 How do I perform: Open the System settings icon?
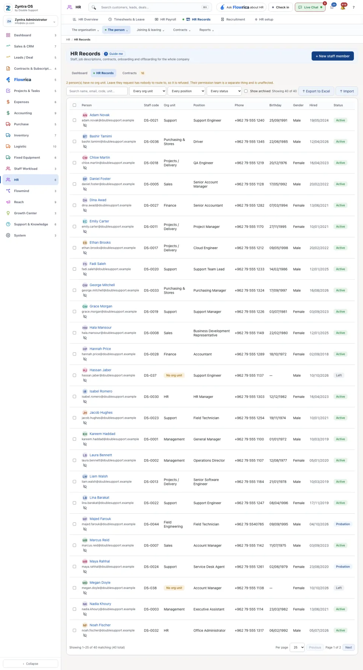(8, 235)
